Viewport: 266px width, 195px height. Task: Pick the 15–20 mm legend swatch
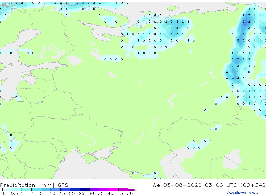point(65,190)
